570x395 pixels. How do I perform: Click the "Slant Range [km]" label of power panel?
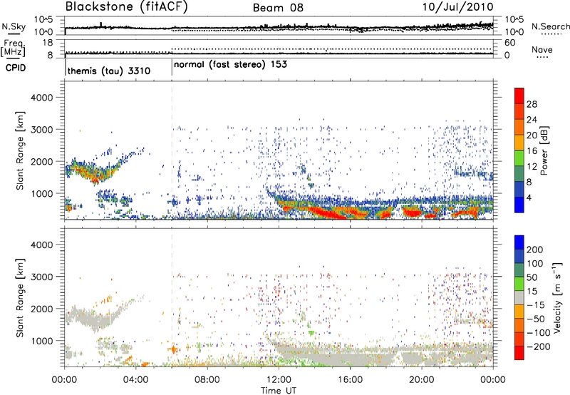click(20, 150)
